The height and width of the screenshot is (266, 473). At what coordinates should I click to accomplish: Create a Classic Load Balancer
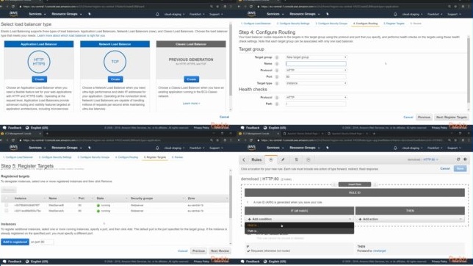[x=191, y=79]
